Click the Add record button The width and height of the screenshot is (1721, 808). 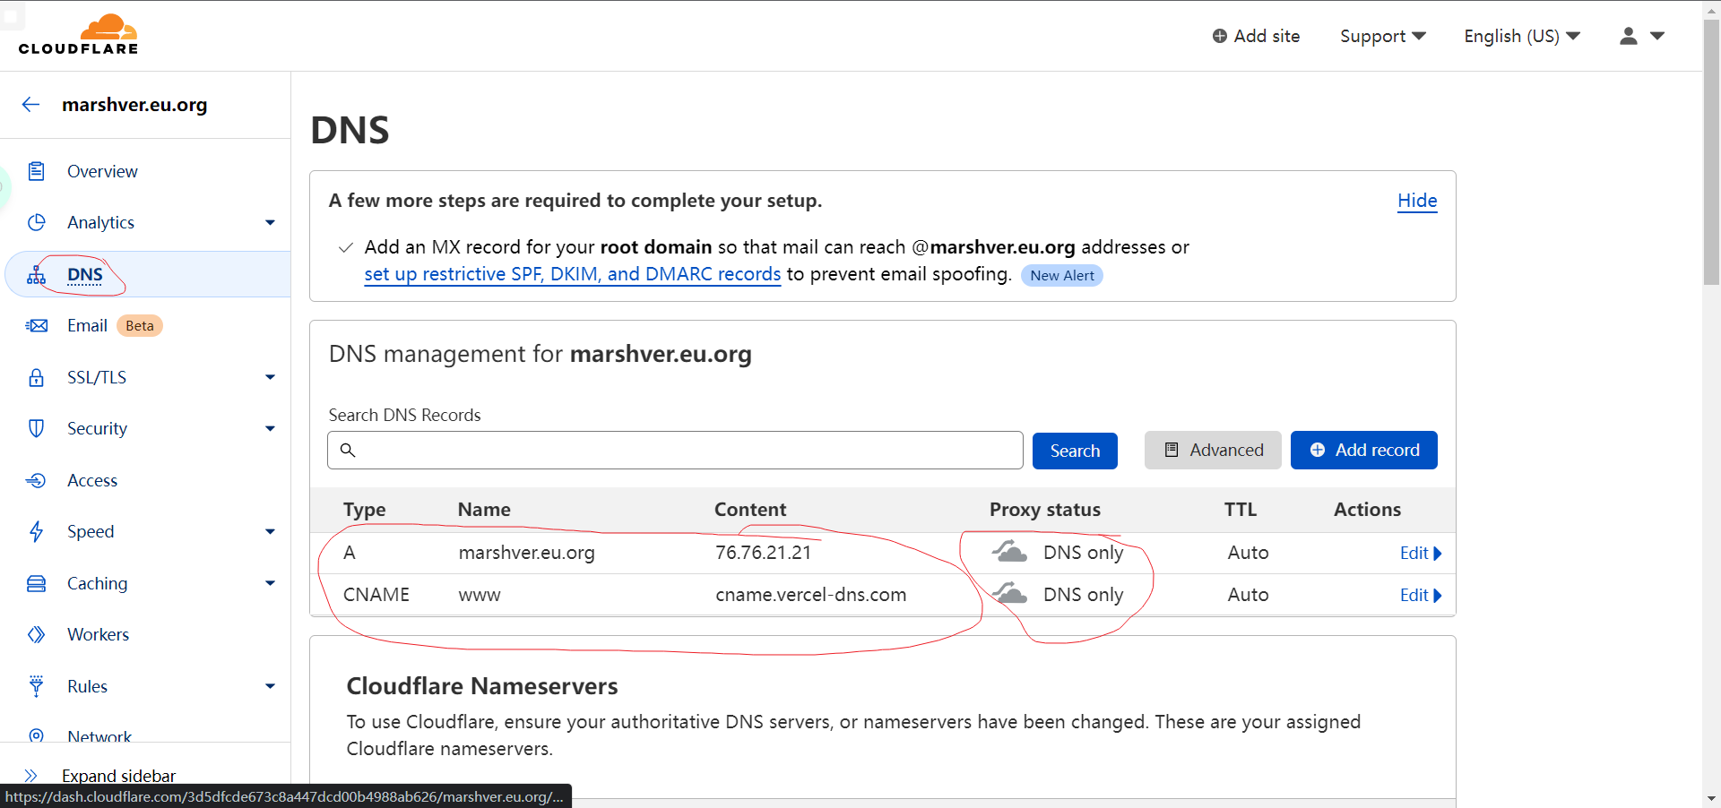[x=1363, y=451]
